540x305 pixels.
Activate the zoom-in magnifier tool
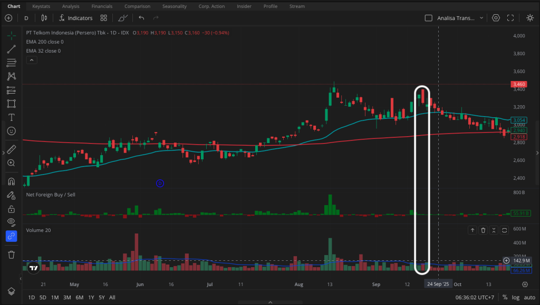[11, 163]
